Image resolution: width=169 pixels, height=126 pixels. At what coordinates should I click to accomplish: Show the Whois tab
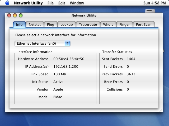pyautogui.click(x=108, y=24)
